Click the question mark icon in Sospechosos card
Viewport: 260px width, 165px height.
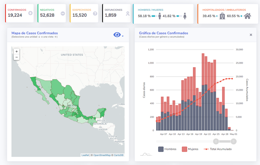pyautogui.click(x=95, y=13)
